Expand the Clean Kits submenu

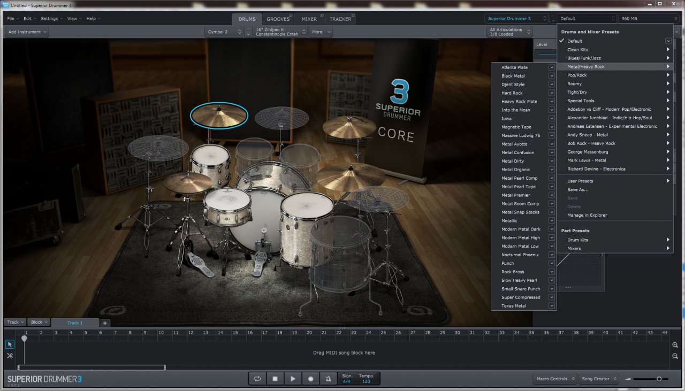point(615,50)
